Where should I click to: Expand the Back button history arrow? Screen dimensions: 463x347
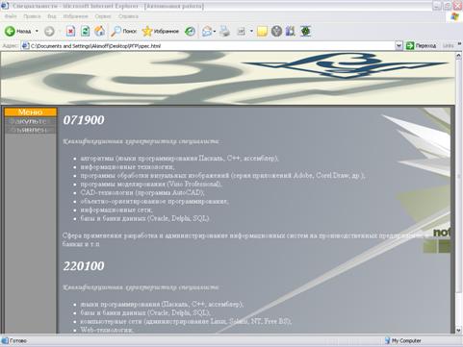[x=37, y=31]
